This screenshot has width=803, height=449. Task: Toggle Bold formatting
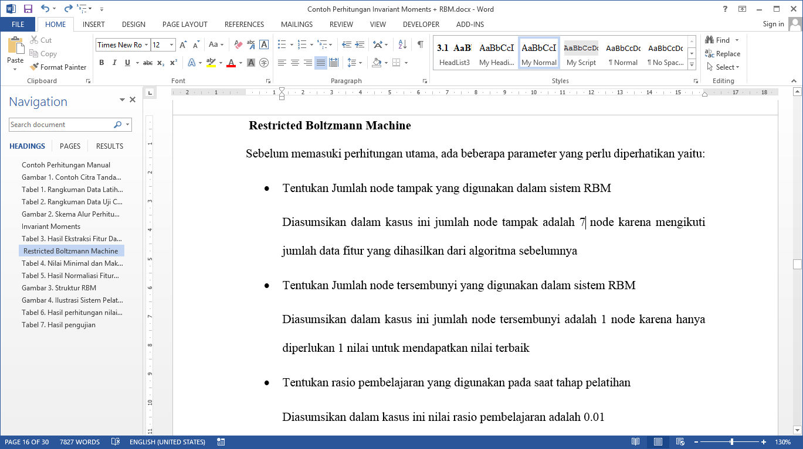click(101, 63)
